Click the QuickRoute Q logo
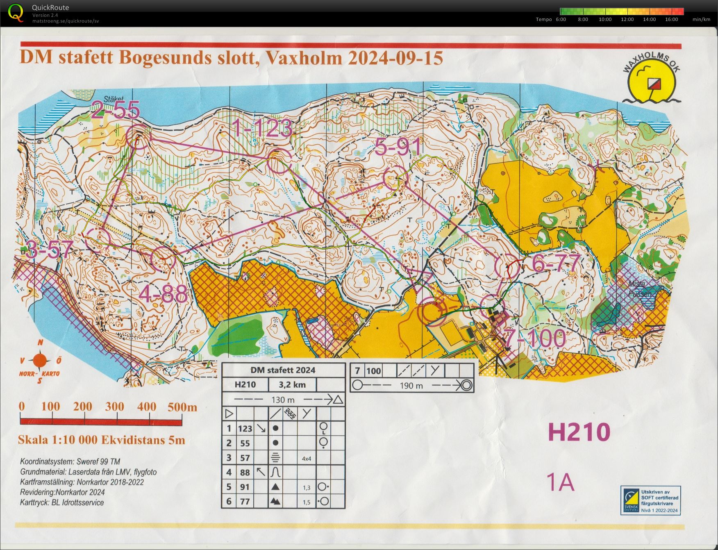Screen dimensions: 718x550 coord(16,12)
